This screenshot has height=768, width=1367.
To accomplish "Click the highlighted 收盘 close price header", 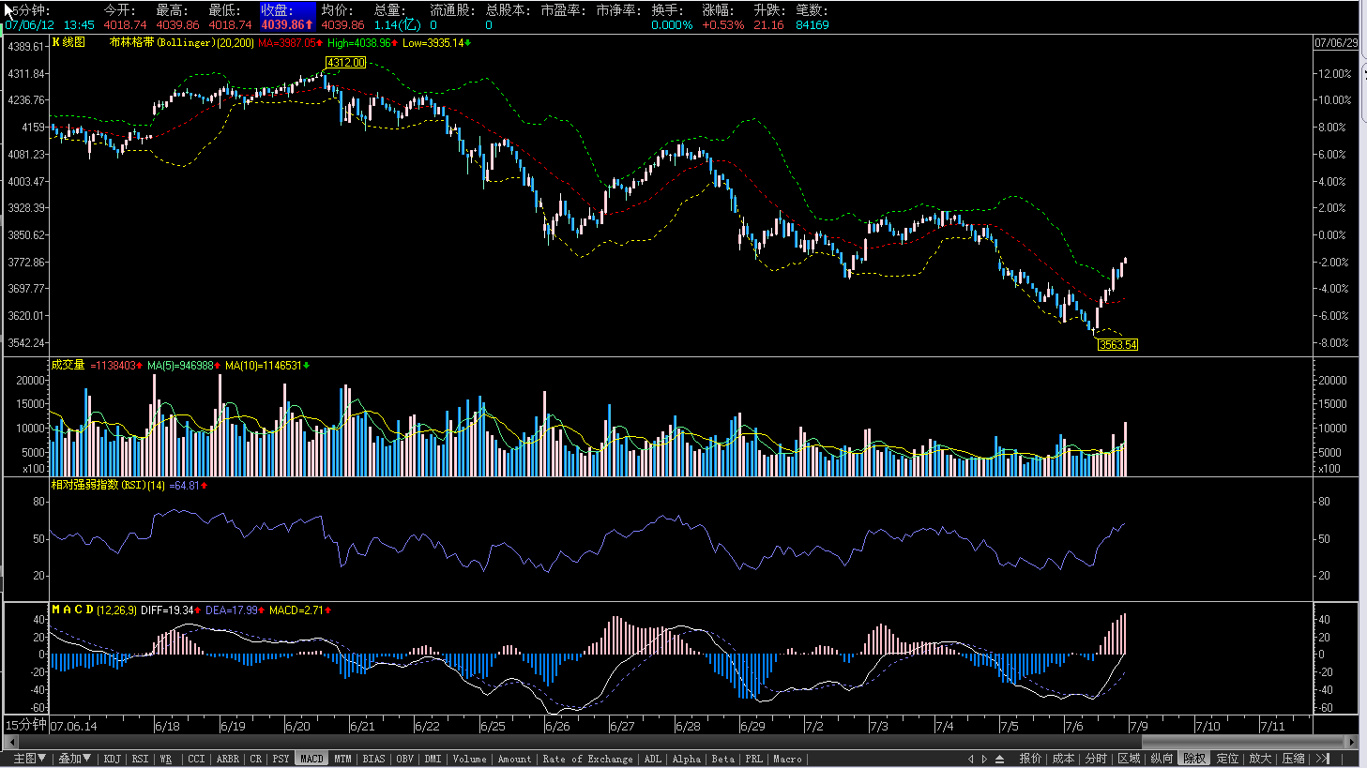I will [x=288, y=17].
